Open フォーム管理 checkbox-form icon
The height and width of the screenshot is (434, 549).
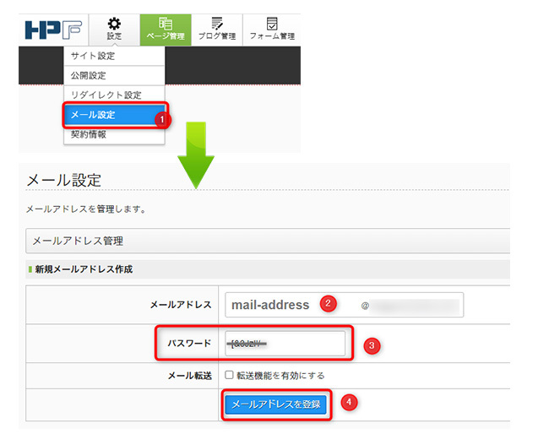click(271, 24)
